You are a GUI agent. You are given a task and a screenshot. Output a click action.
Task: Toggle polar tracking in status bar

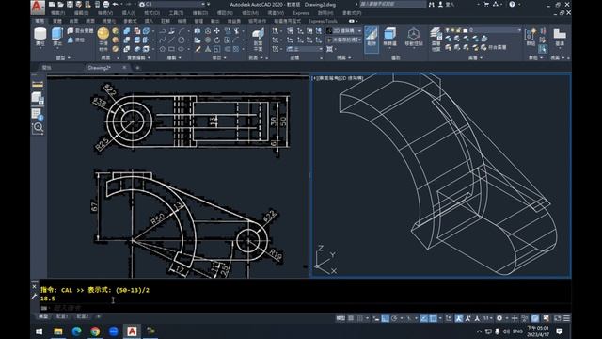[394, 318]
